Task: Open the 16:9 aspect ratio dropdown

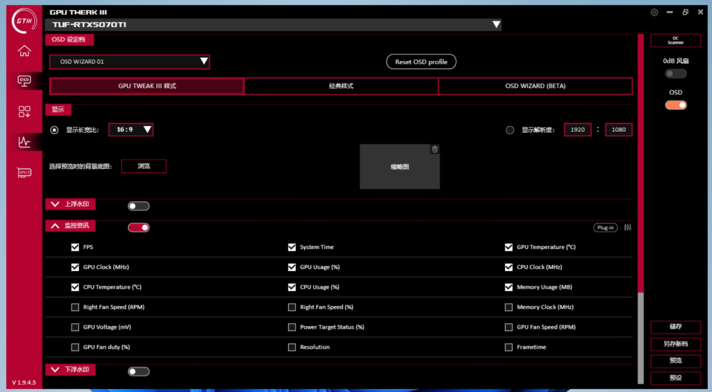Action: coord(131,130)
